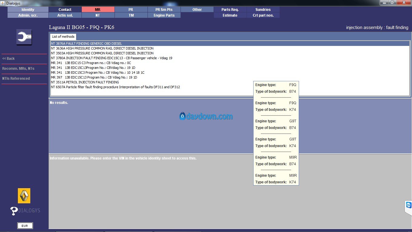Click the wrench spanner icon
The height and width of the screenshot is (232, 412).
pyautogui.click(x=24, y=37)
